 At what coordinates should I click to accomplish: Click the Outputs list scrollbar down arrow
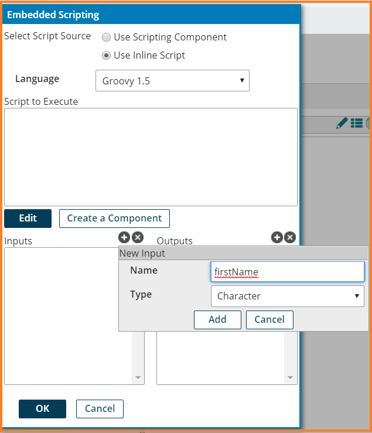(x=291, y=378)
